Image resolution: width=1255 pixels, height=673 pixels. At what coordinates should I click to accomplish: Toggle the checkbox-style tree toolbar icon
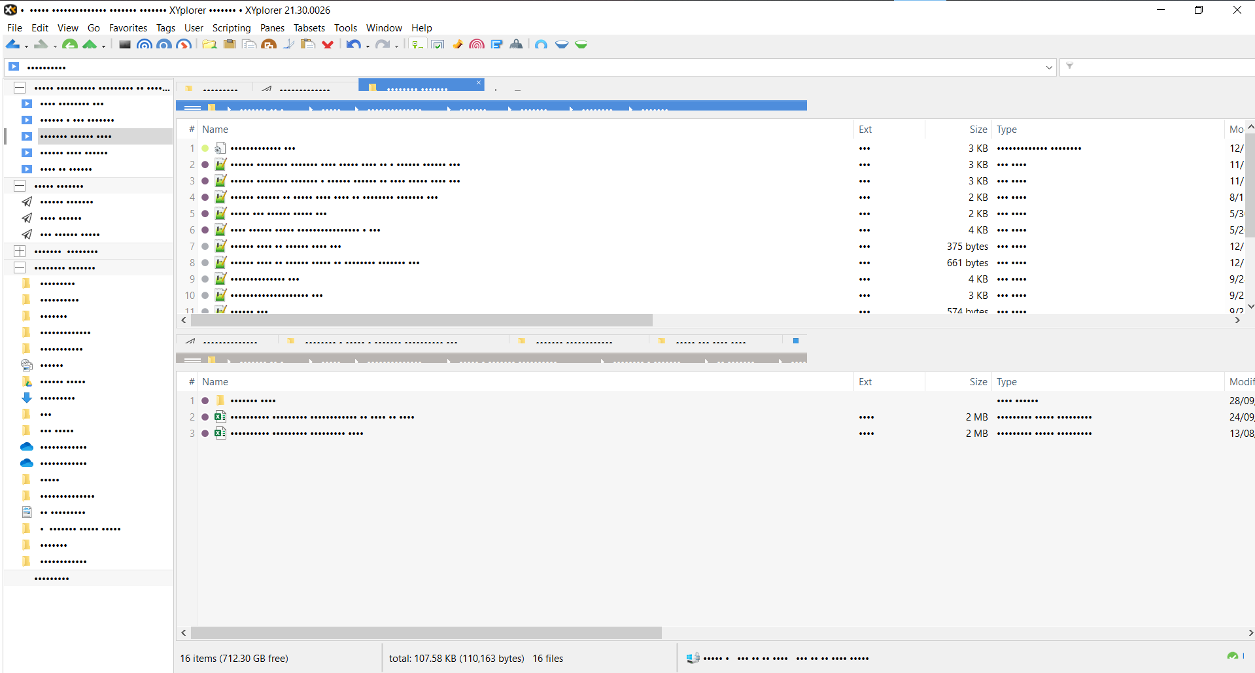[436, 44]
